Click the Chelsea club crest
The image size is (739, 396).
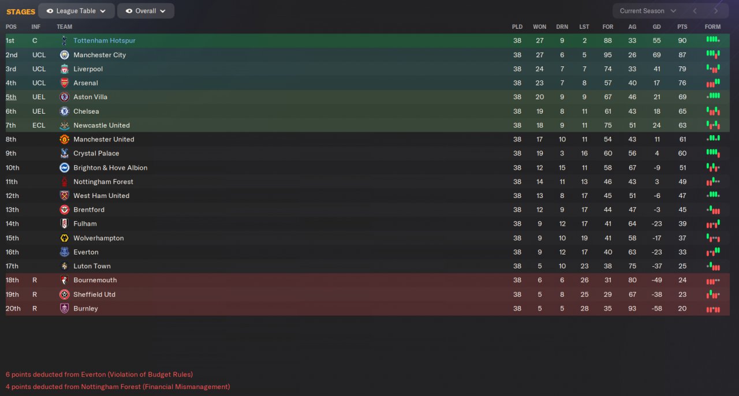pos(64,111)
